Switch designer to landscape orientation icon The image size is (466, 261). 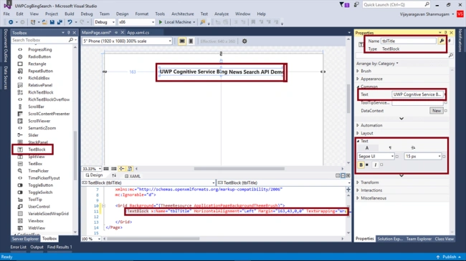(x=182, y=41)
